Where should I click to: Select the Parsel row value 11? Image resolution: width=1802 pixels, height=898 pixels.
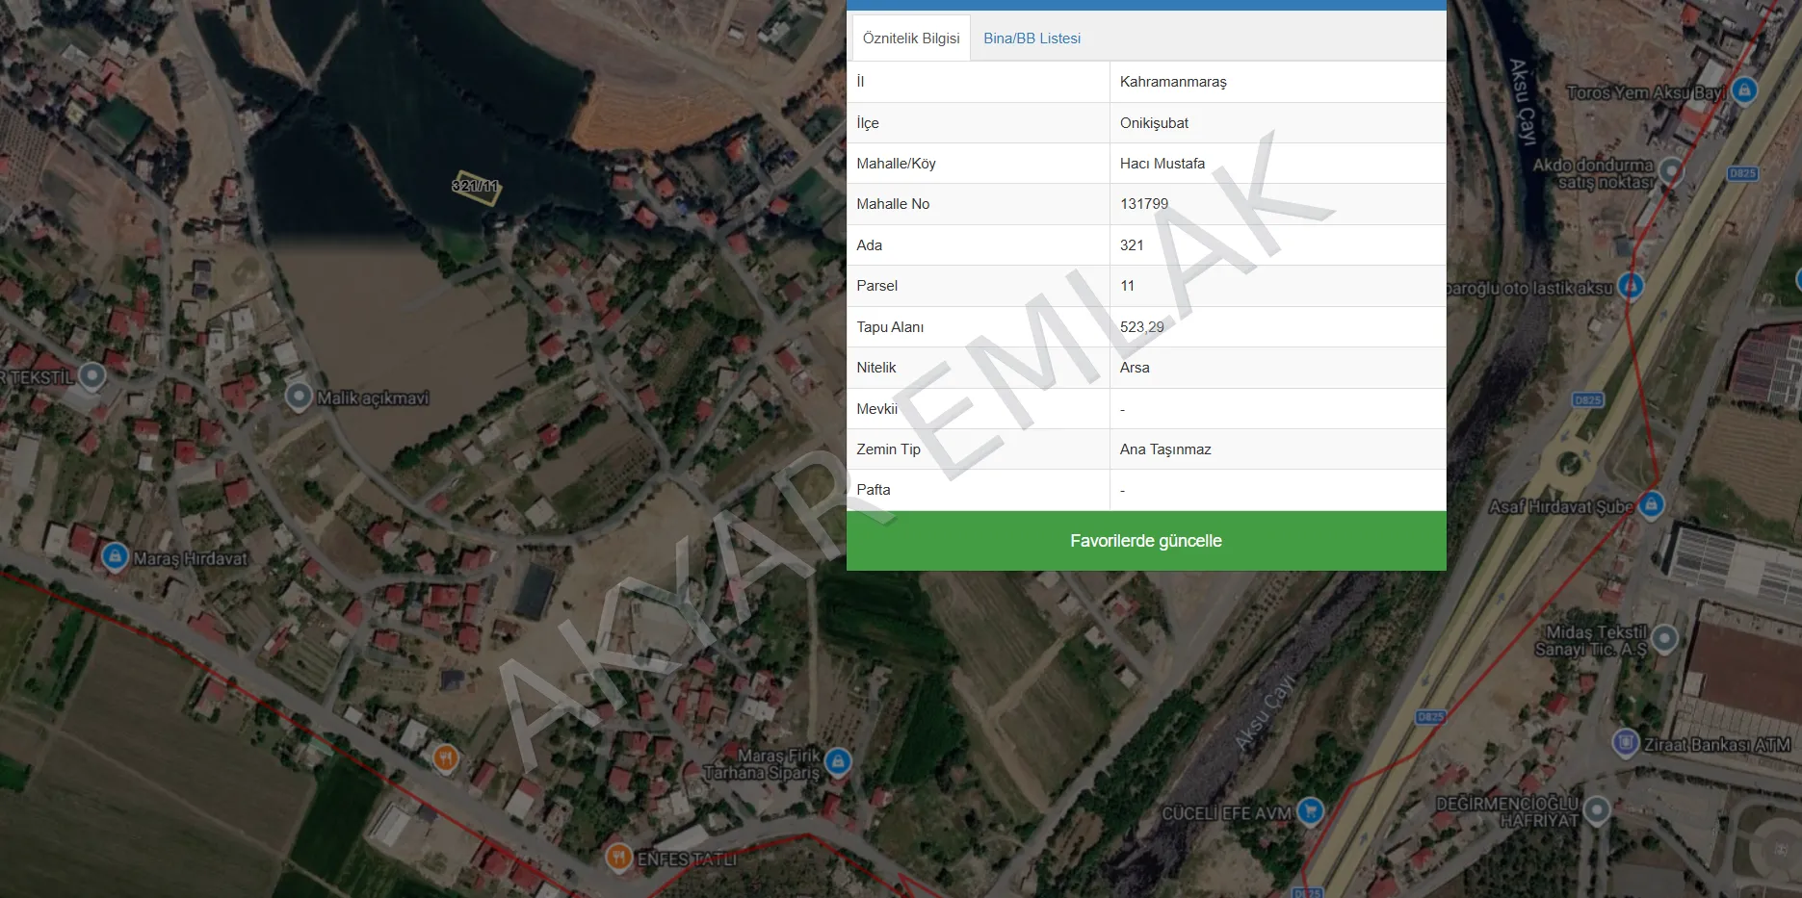click(1127, 286)
